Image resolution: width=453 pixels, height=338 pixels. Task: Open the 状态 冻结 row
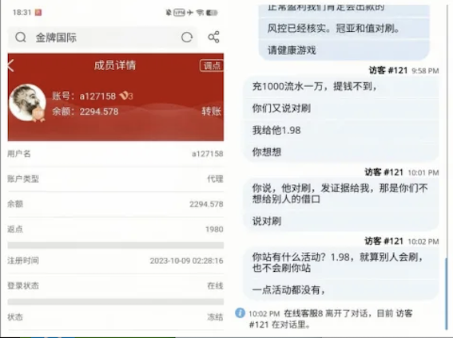pyautogui.click(x=116, y=317)
